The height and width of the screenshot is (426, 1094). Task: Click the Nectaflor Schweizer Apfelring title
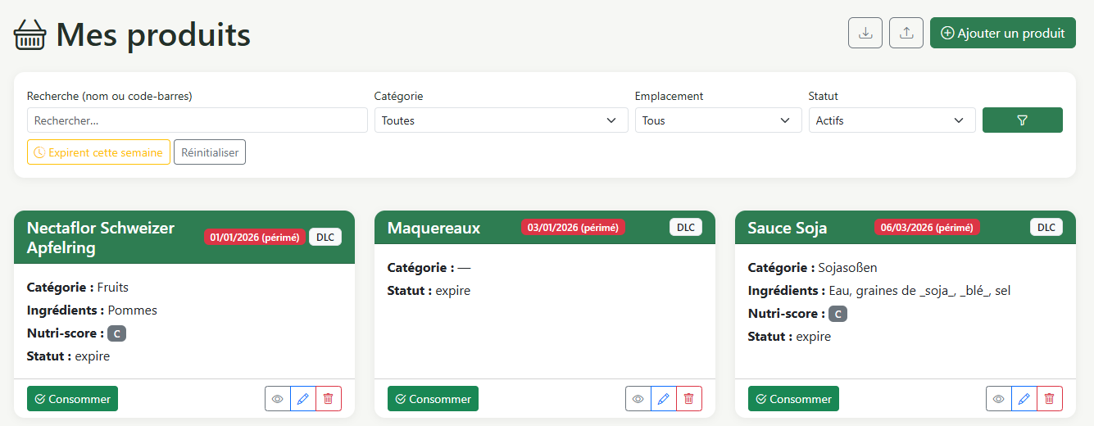click(101, 238)
